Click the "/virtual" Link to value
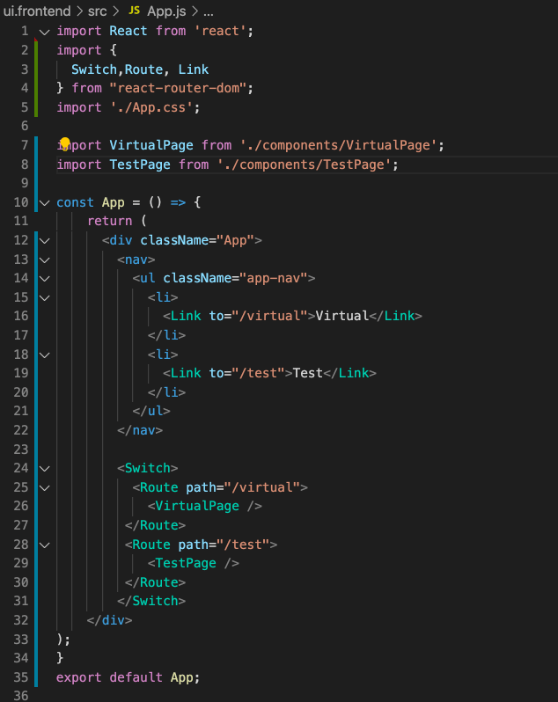The image size is (558, 702). click(x=269, y=316)
